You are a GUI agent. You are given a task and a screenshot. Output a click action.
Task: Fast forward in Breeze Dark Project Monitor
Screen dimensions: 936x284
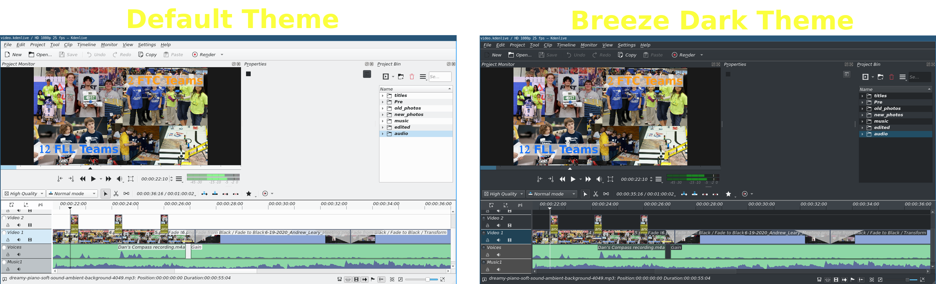[588, 179]
